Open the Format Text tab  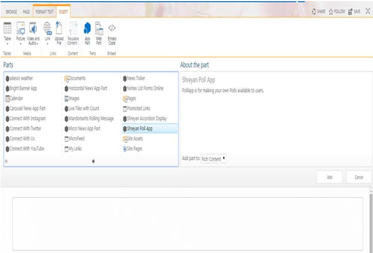coord(45,11)
